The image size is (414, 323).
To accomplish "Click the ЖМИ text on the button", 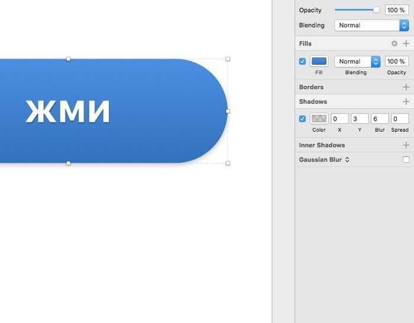I will [67, 111].
